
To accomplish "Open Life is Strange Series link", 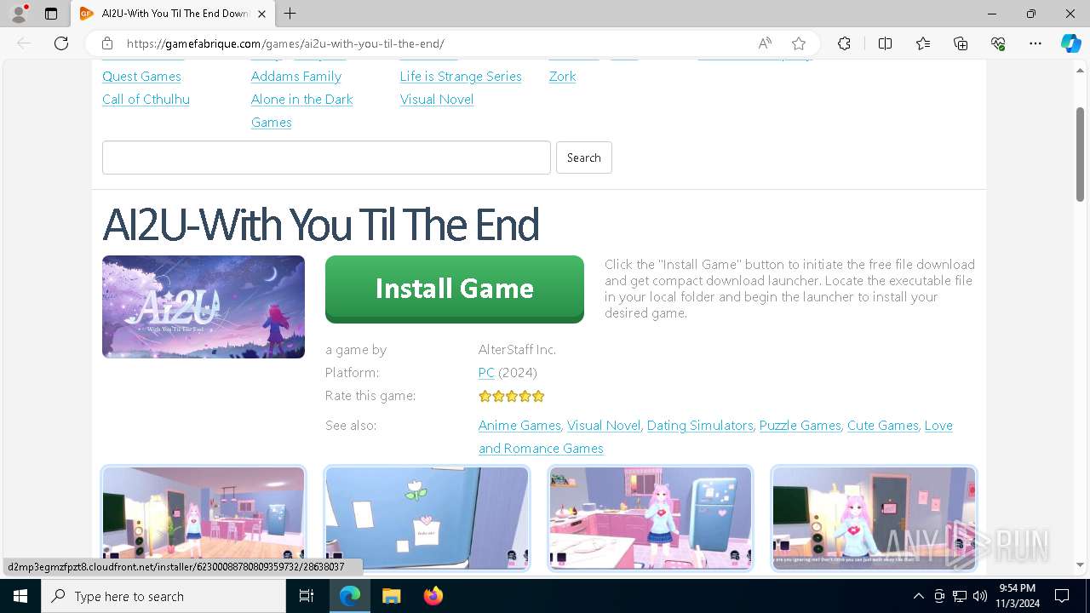I will pyautogui.click(x=461, y=77).
